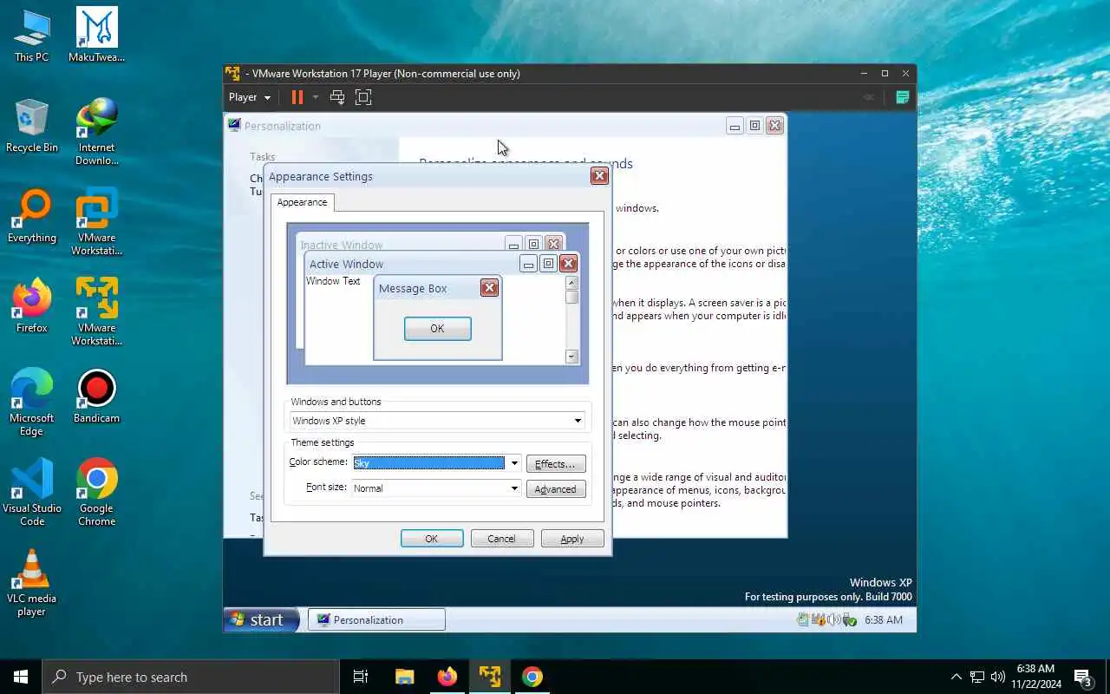1110x694 pixels.
Task: Expand the Color scheme dropdown arrow
Action: point(513,463)
